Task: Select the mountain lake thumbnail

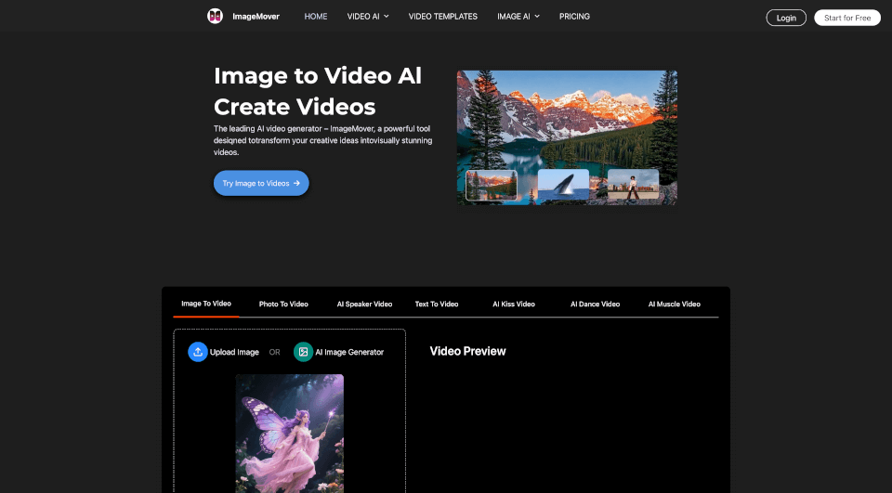Action: 492,186
